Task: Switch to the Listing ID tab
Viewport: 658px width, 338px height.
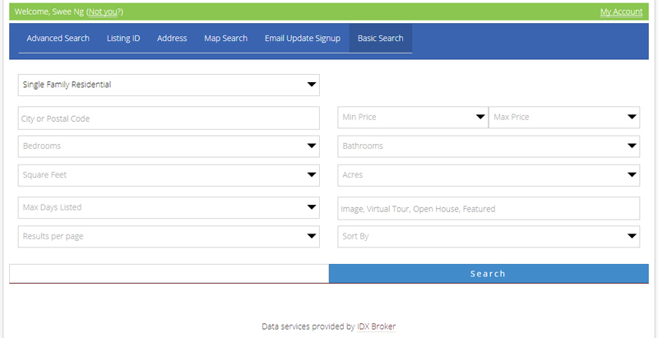Action: (x=123, y=39)
